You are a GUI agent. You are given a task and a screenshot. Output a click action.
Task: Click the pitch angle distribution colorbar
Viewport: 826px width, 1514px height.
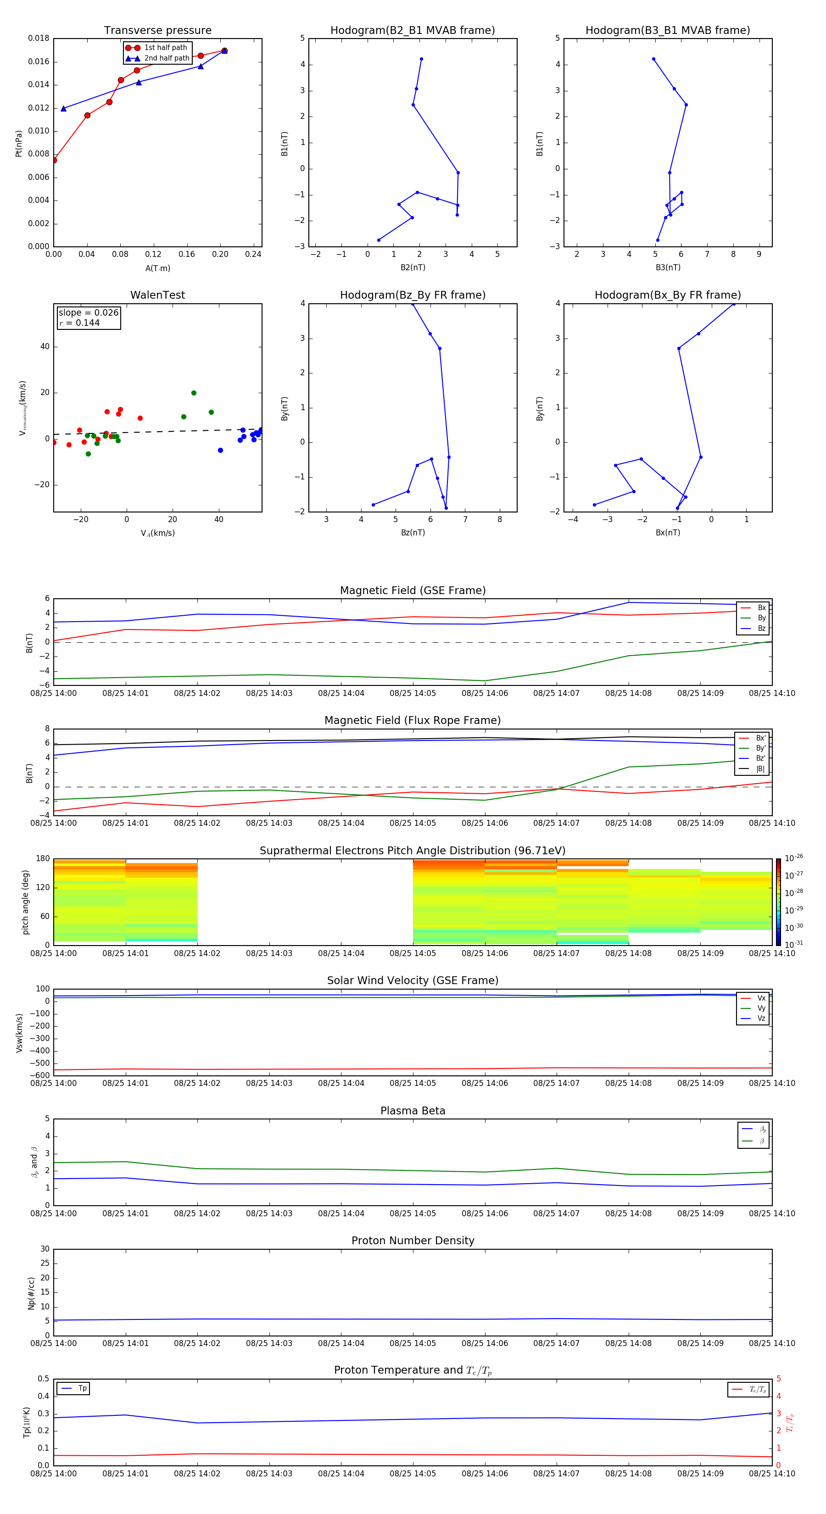(778, 902)
